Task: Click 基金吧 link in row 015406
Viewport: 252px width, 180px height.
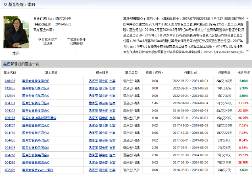Action: (104, 81)
